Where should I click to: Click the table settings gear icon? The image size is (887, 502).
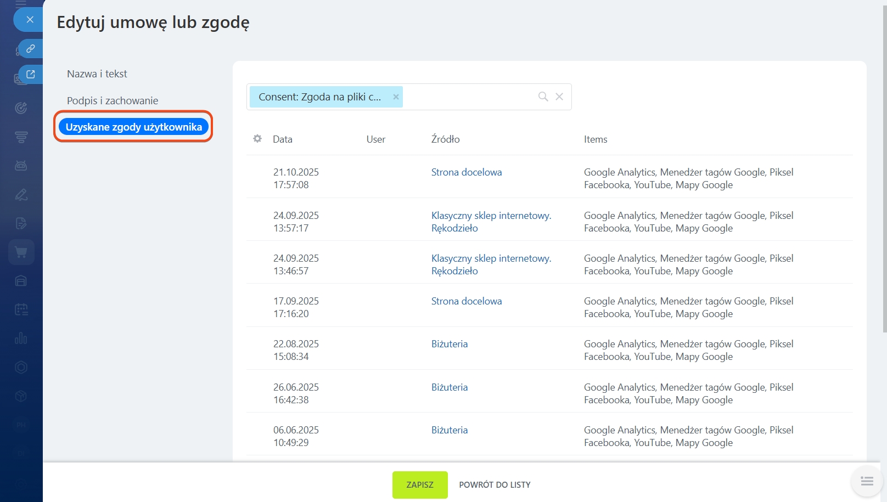[x=257, y=139]
